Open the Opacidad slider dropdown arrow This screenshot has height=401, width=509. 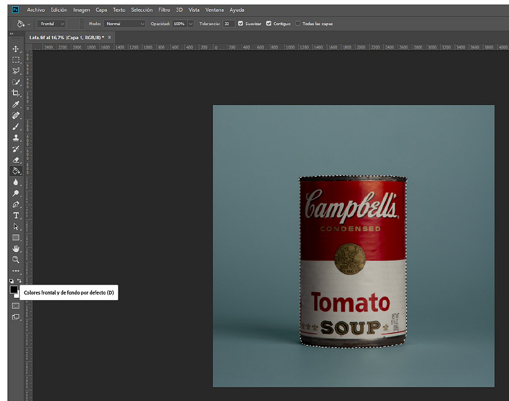(191, 24)
